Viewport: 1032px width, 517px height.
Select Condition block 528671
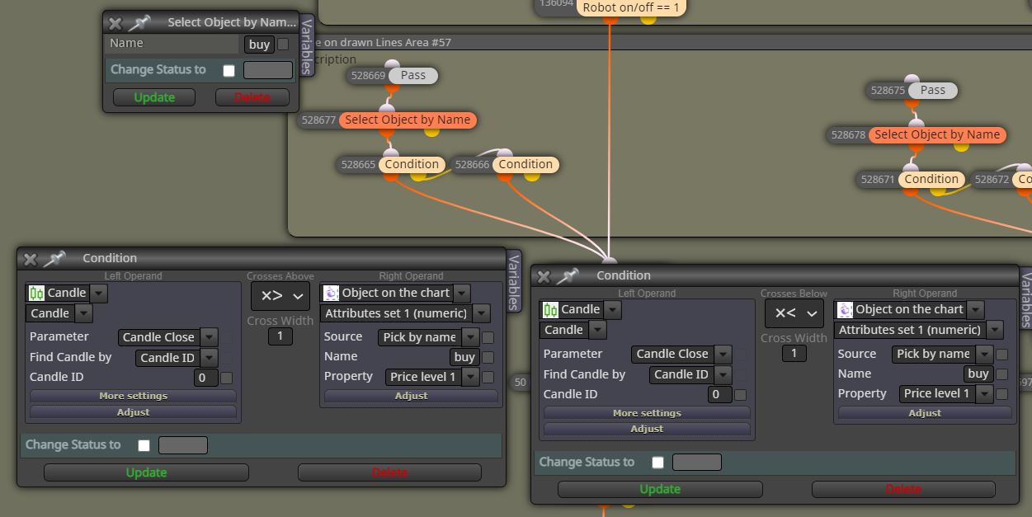[931, 179]
